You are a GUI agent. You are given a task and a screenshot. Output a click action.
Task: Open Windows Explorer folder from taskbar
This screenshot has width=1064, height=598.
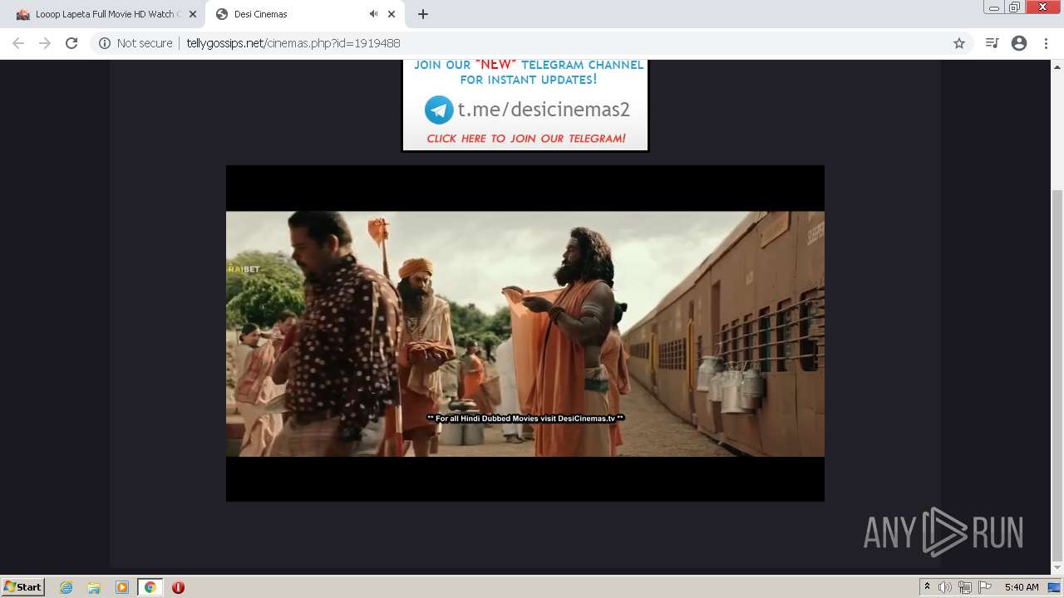coord(94,587)
